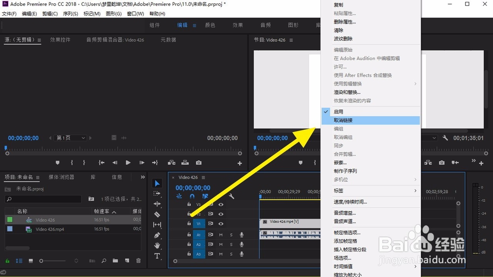Add marker in source monitor
This screenshot has height=277, width=493.
point(57,162)
